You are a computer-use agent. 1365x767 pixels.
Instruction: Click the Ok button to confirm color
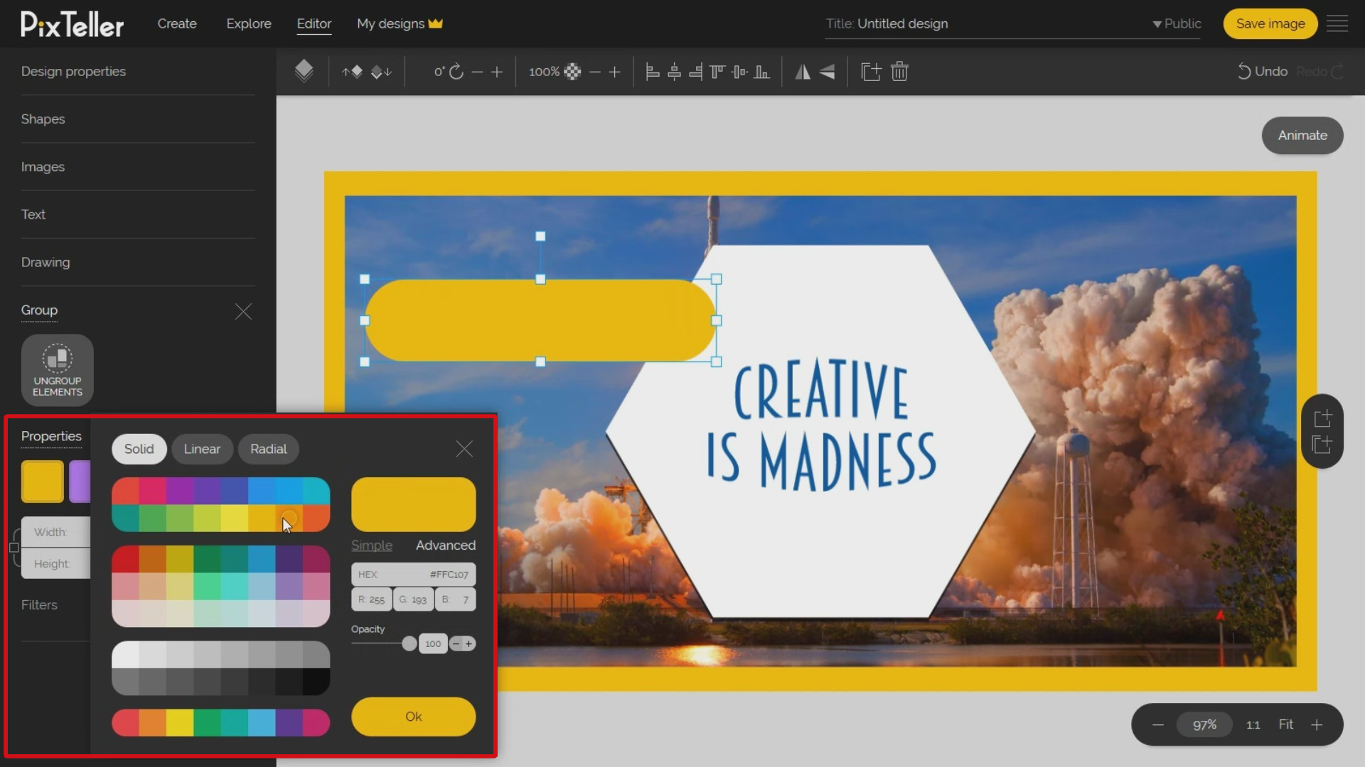(x=414, y=717)
